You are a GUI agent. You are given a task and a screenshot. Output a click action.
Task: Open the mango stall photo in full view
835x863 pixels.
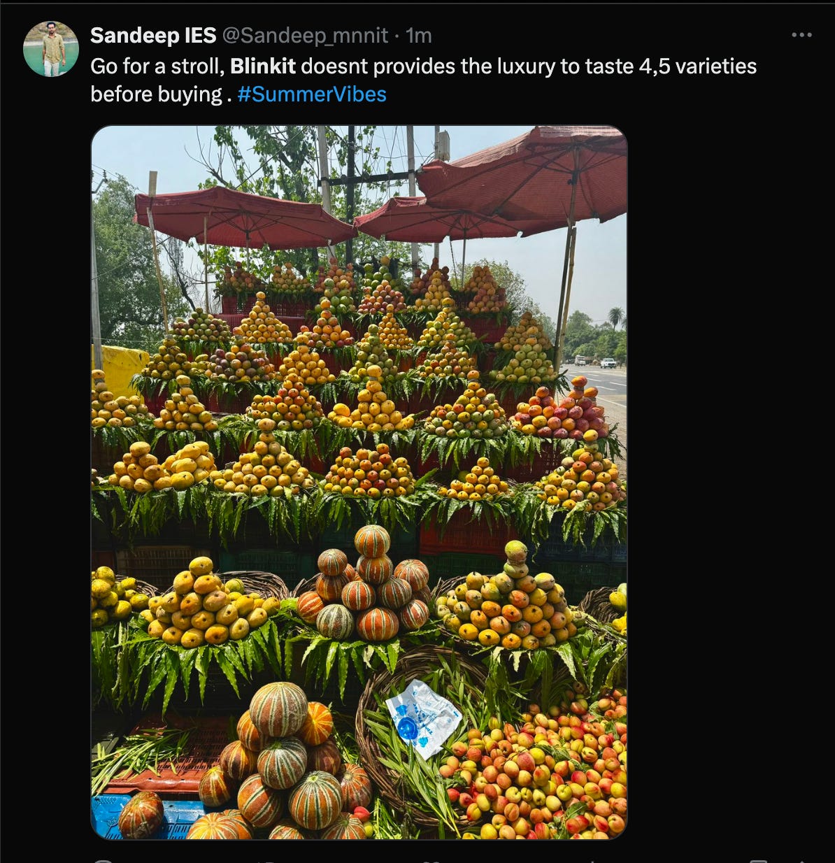pyautogui.click(x=359, y=483)
